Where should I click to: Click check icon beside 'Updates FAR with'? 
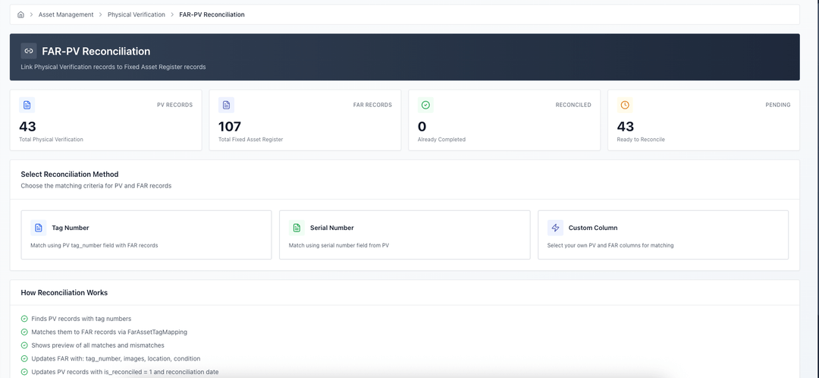click(24, 359)
